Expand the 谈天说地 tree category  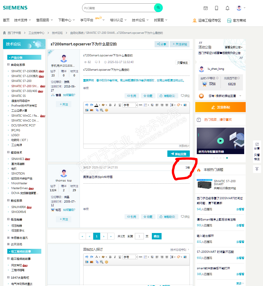[x=9, y=244]
